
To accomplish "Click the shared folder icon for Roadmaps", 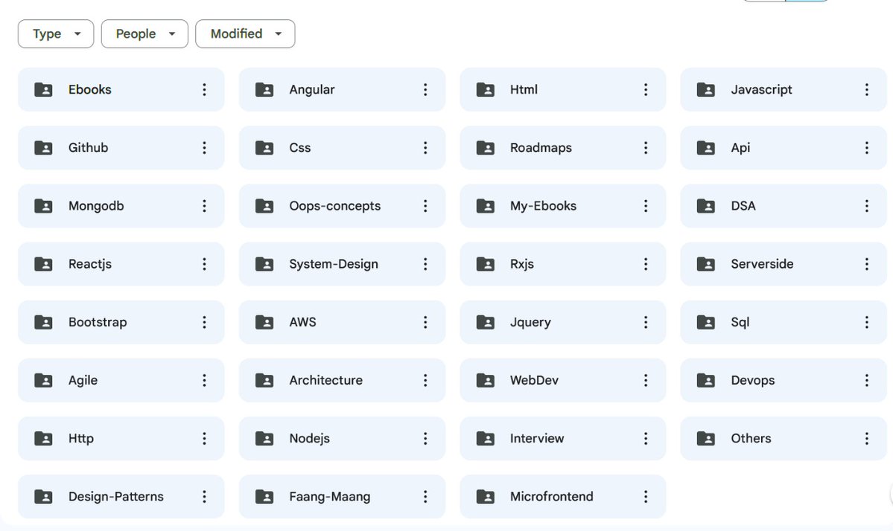I will (x=485, y=148).
